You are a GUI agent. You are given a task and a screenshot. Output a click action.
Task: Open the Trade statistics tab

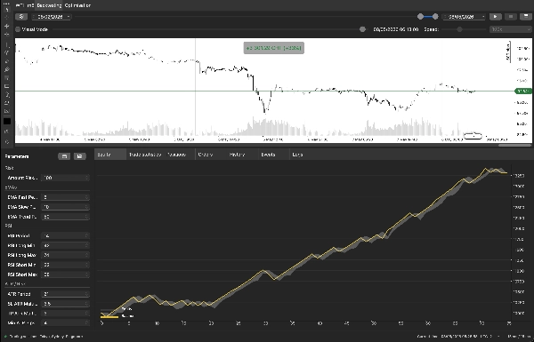tap(145, 155)
